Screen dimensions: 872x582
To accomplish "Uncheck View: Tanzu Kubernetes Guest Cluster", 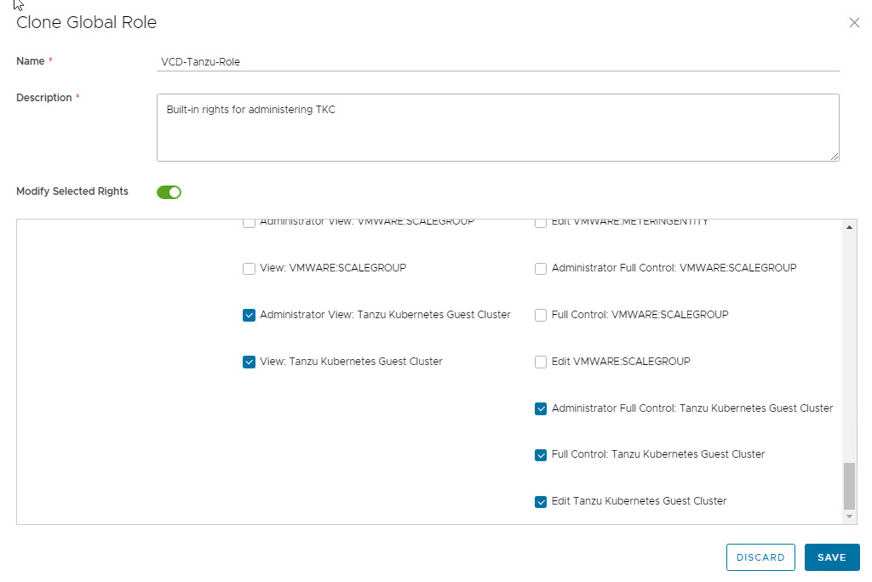I will 250,362.
